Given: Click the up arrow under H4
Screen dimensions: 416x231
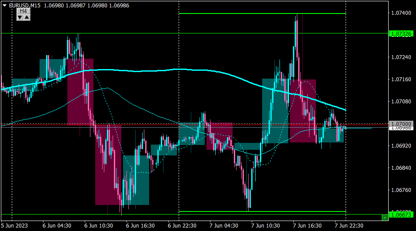Looking at the screenshot, I should [27, 17].
